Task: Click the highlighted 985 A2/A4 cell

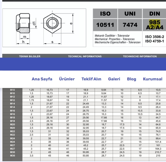Action: [155, 25]
